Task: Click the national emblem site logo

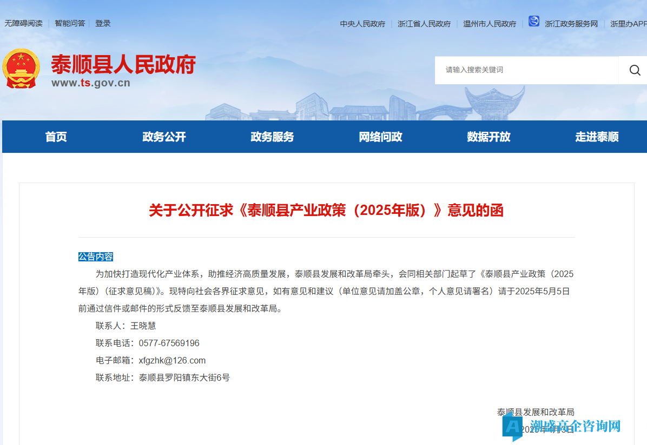Action: click(x=22, y=69)
